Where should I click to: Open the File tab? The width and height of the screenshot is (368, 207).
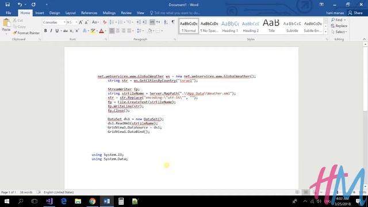(9, 13)
